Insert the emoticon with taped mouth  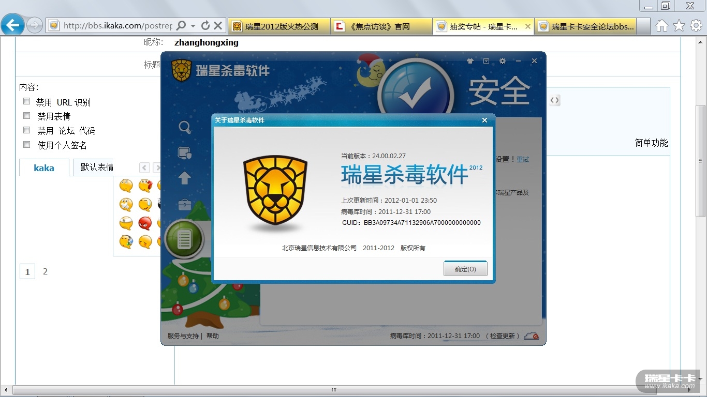(x=126, y=205)
